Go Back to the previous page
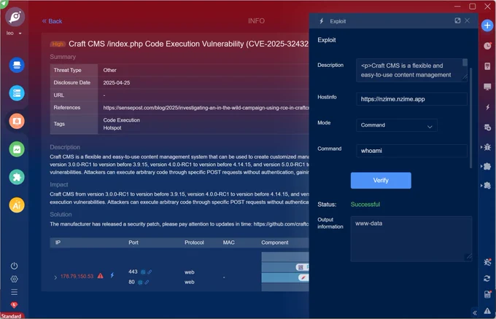496x319 pixels. [x=53, y=21]
